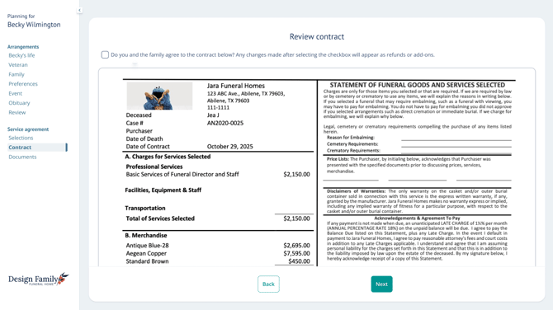Image resolution: width=553 pixels, height=310 pixels.
Task: Click the Jara Funeral Homes name
Action: click(x=235, y=86)
